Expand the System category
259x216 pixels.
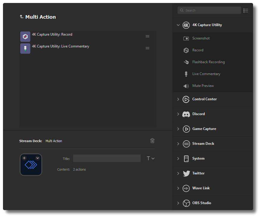pyautogui.click(x=178, y=158)
